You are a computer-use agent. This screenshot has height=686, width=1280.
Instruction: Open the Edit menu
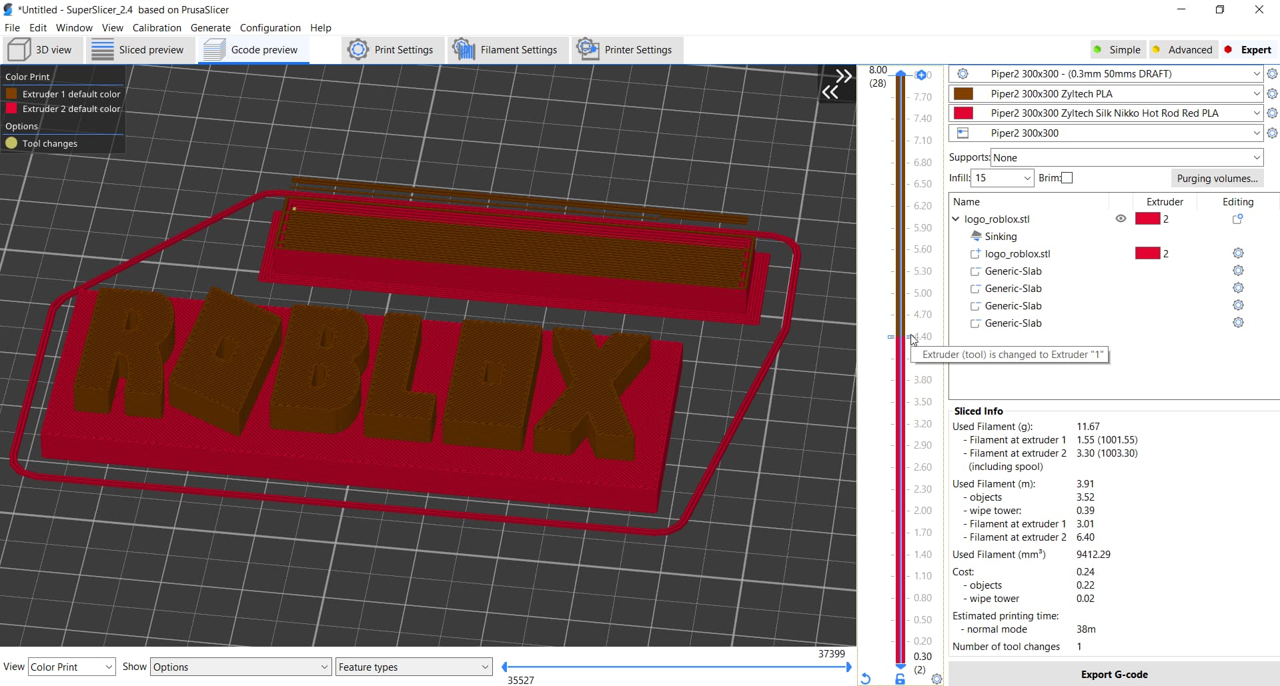point(38,28)
